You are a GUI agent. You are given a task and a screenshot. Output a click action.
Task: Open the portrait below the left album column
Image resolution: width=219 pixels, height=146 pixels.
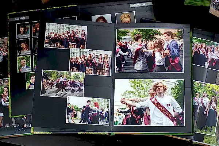pos(31,81)
